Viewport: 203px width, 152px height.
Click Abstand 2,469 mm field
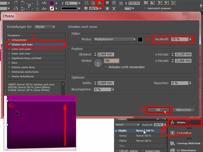click(x=106, y=54)
